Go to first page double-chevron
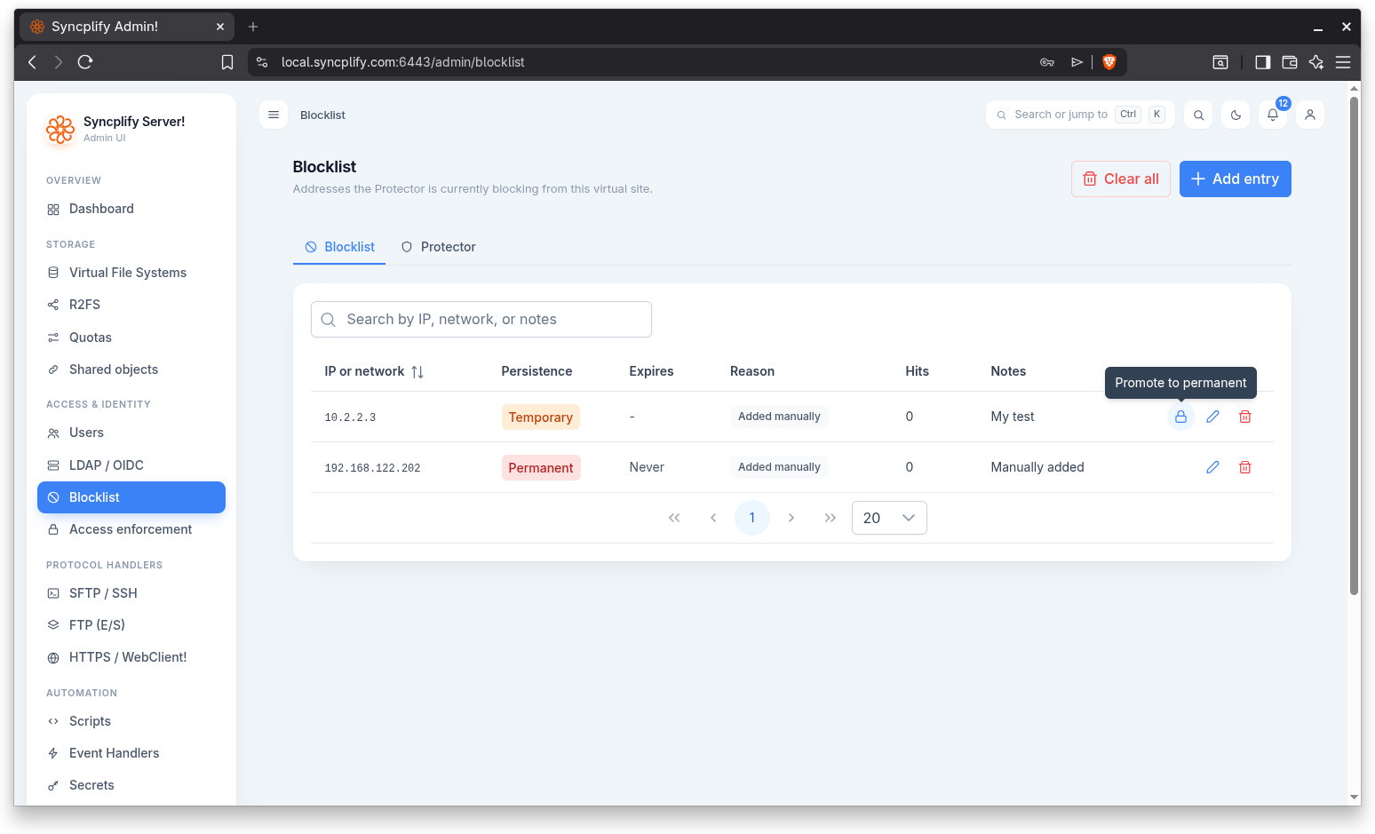This screenshot has height=834, width=1375. click(674, 518)
